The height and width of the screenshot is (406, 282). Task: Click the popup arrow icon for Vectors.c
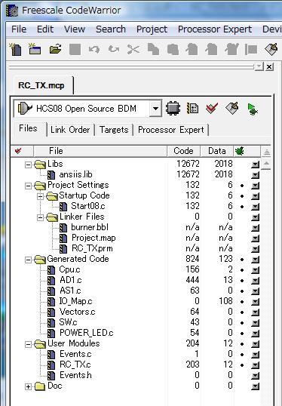(256, 312)
